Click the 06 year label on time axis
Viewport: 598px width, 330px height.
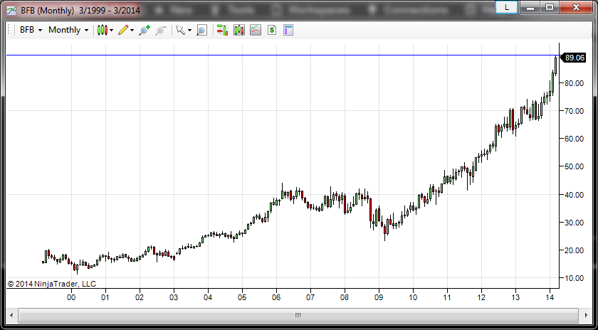pos(276,297)
